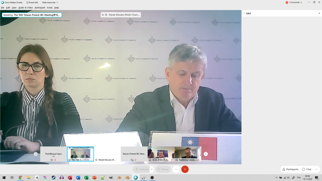Open the Participant menu

point(40,8)
